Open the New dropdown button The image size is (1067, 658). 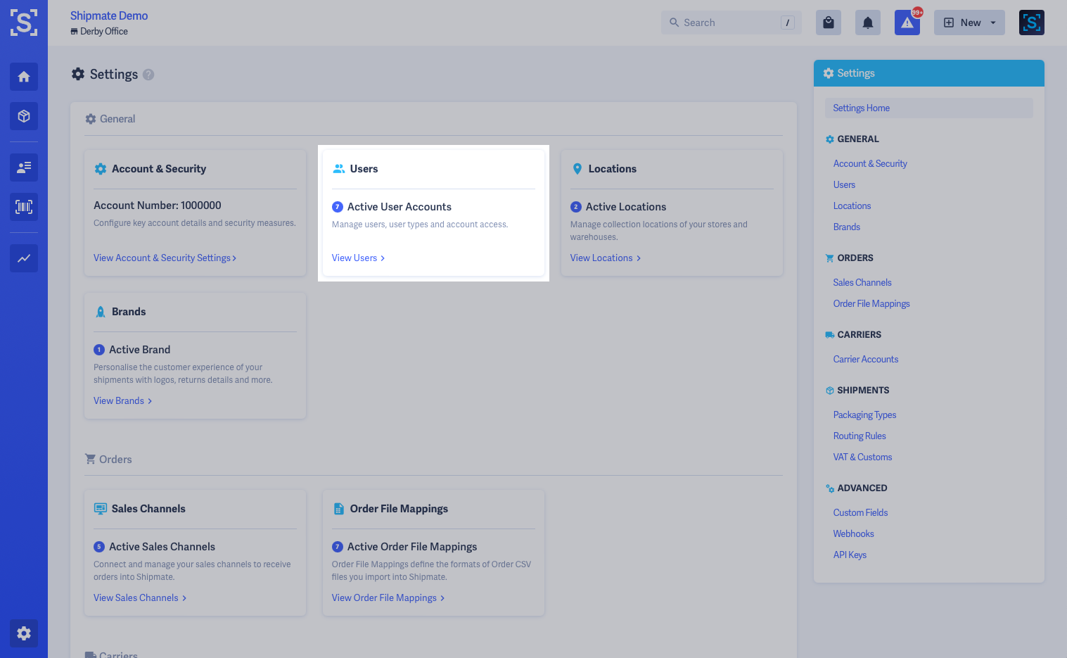[969, 23]
